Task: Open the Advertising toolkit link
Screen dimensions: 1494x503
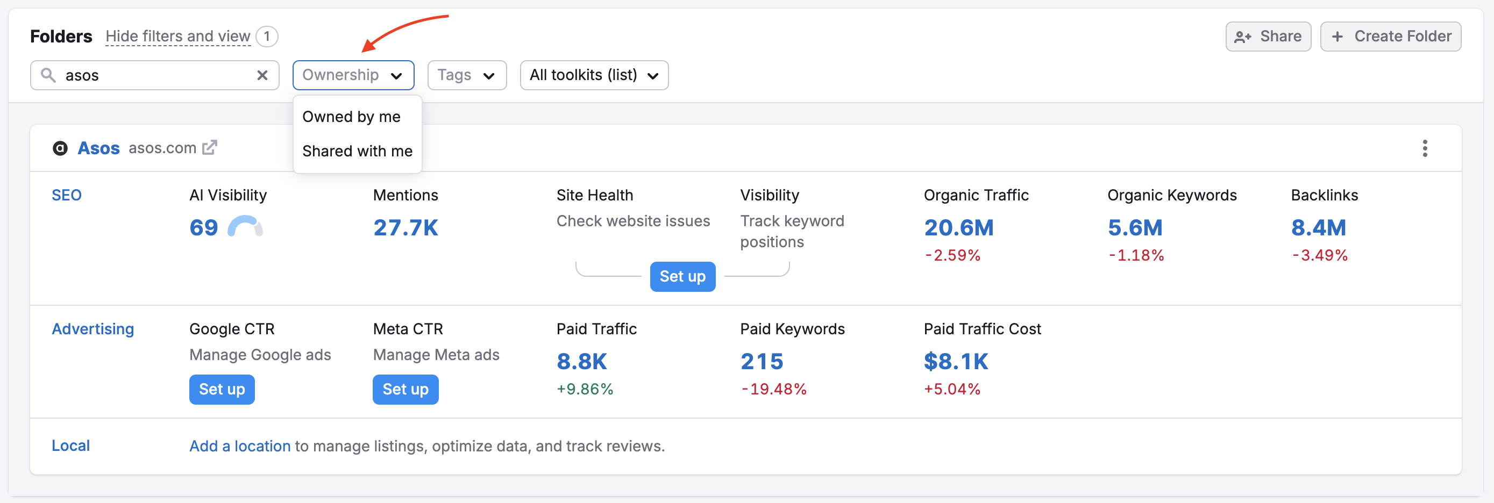Action: (x=93, y=328)
